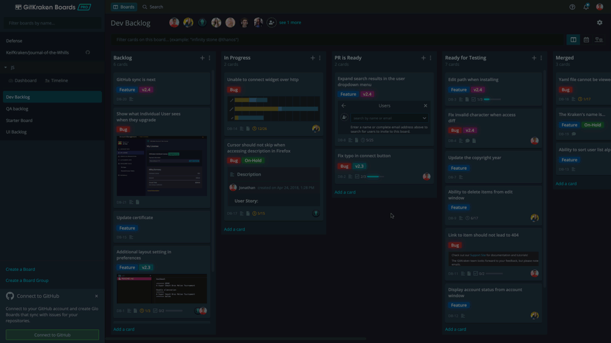Image resolution: width=611 pixels, height=343 pixels.
Task: Switch to board column view icon
Action: coord(573,40)
